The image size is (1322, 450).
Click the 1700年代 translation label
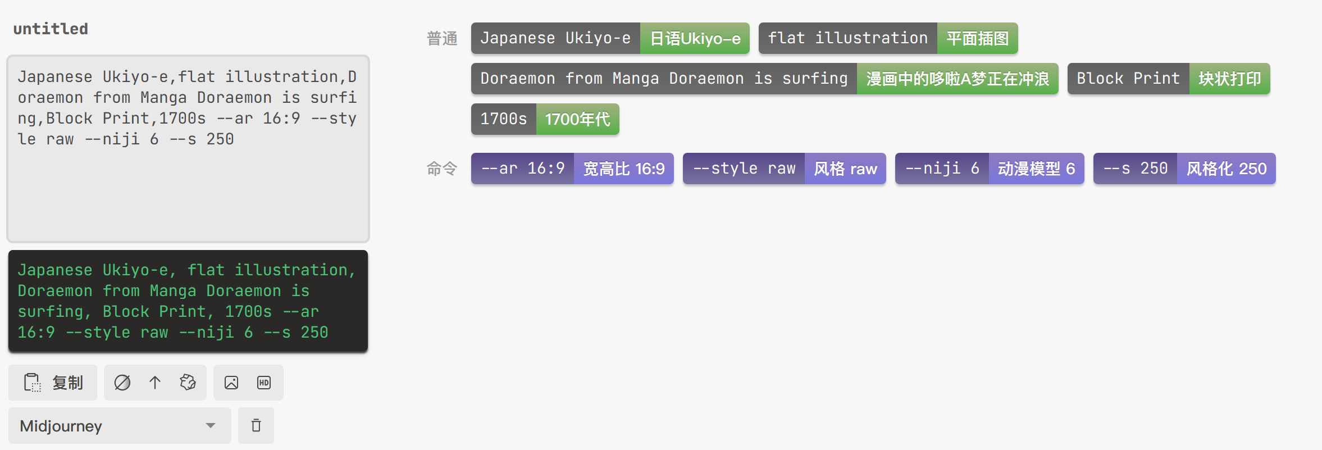(577, 119)
